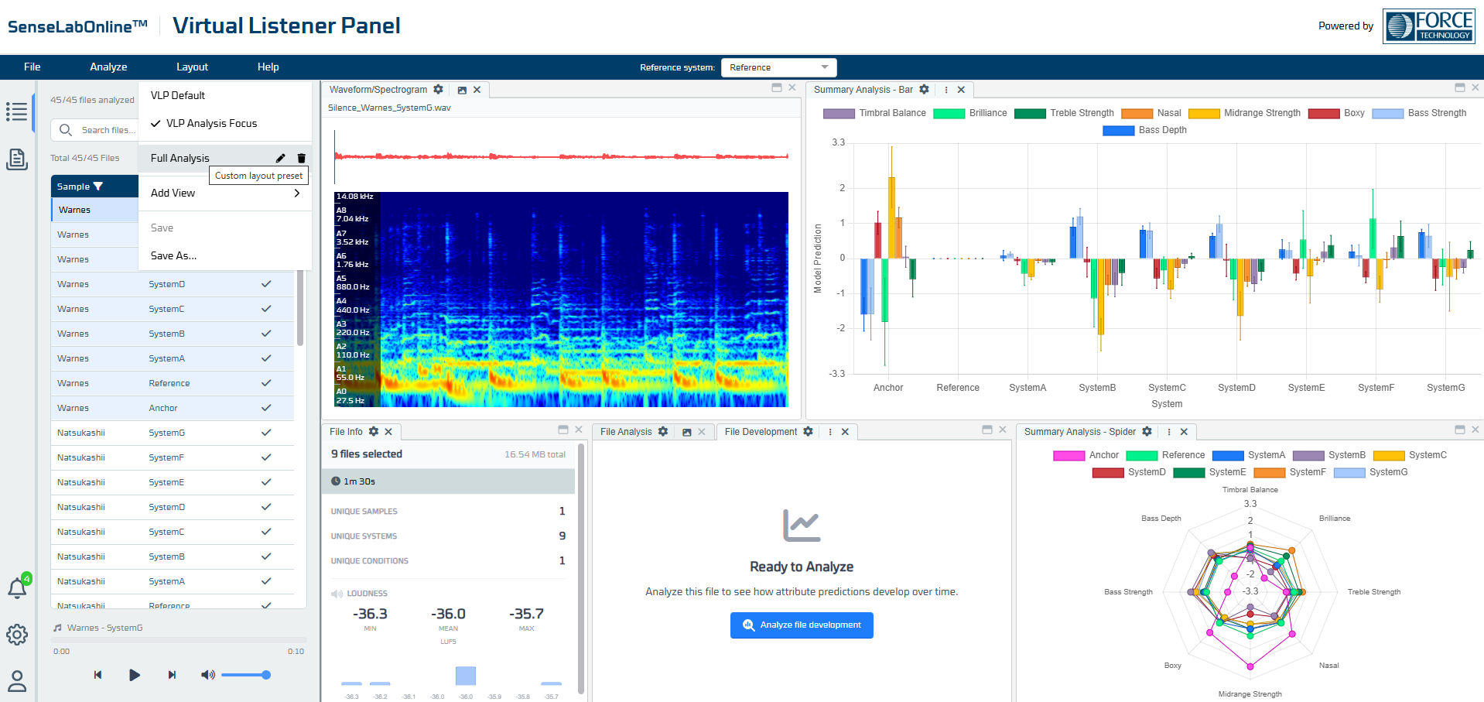Screen dimensions: 1484x702
Task: Adjust the volume slider in the player
Action: pos(244,675)
